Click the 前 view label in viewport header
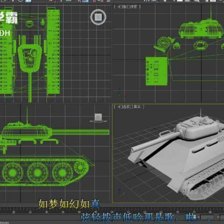 [124, 7]
